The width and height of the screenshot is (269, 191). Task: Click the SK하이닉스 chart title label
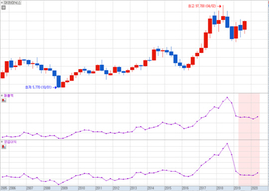click(12, 3)
